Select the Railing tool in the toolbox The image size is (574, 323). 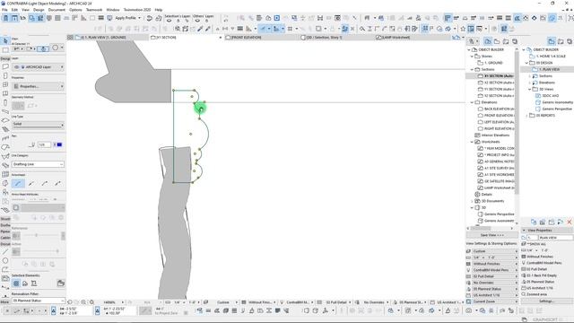click(5, 138)
